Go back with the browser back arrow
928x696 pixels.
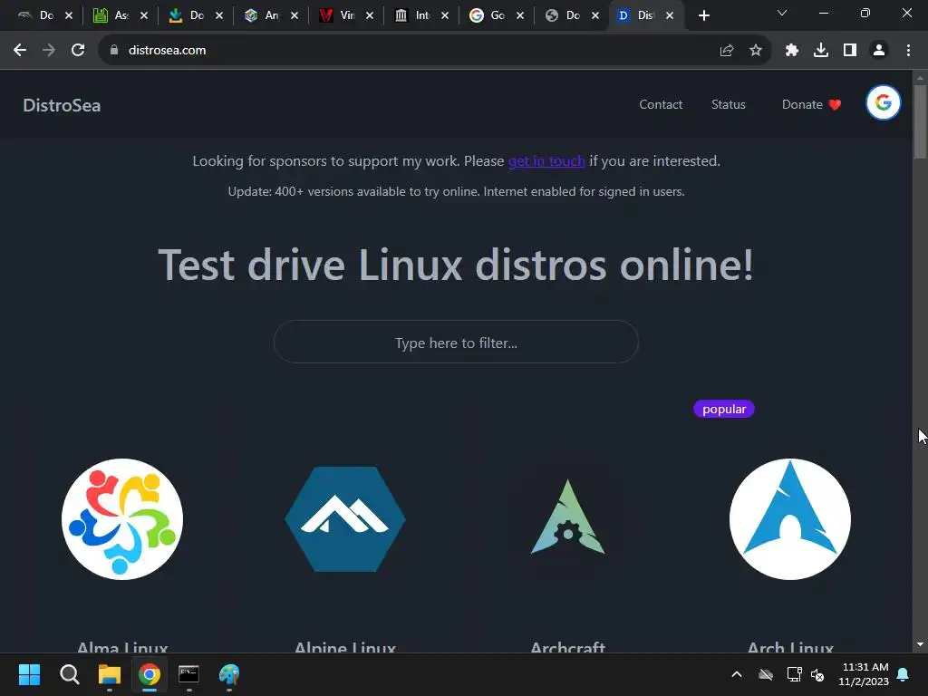(20, 51)
